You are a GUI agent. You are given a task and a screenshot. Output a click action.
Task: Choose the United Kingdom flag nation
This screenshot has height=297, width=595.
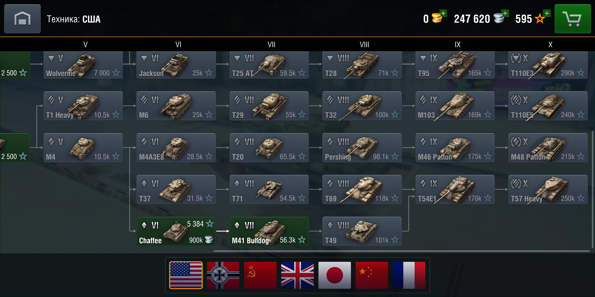297,275
